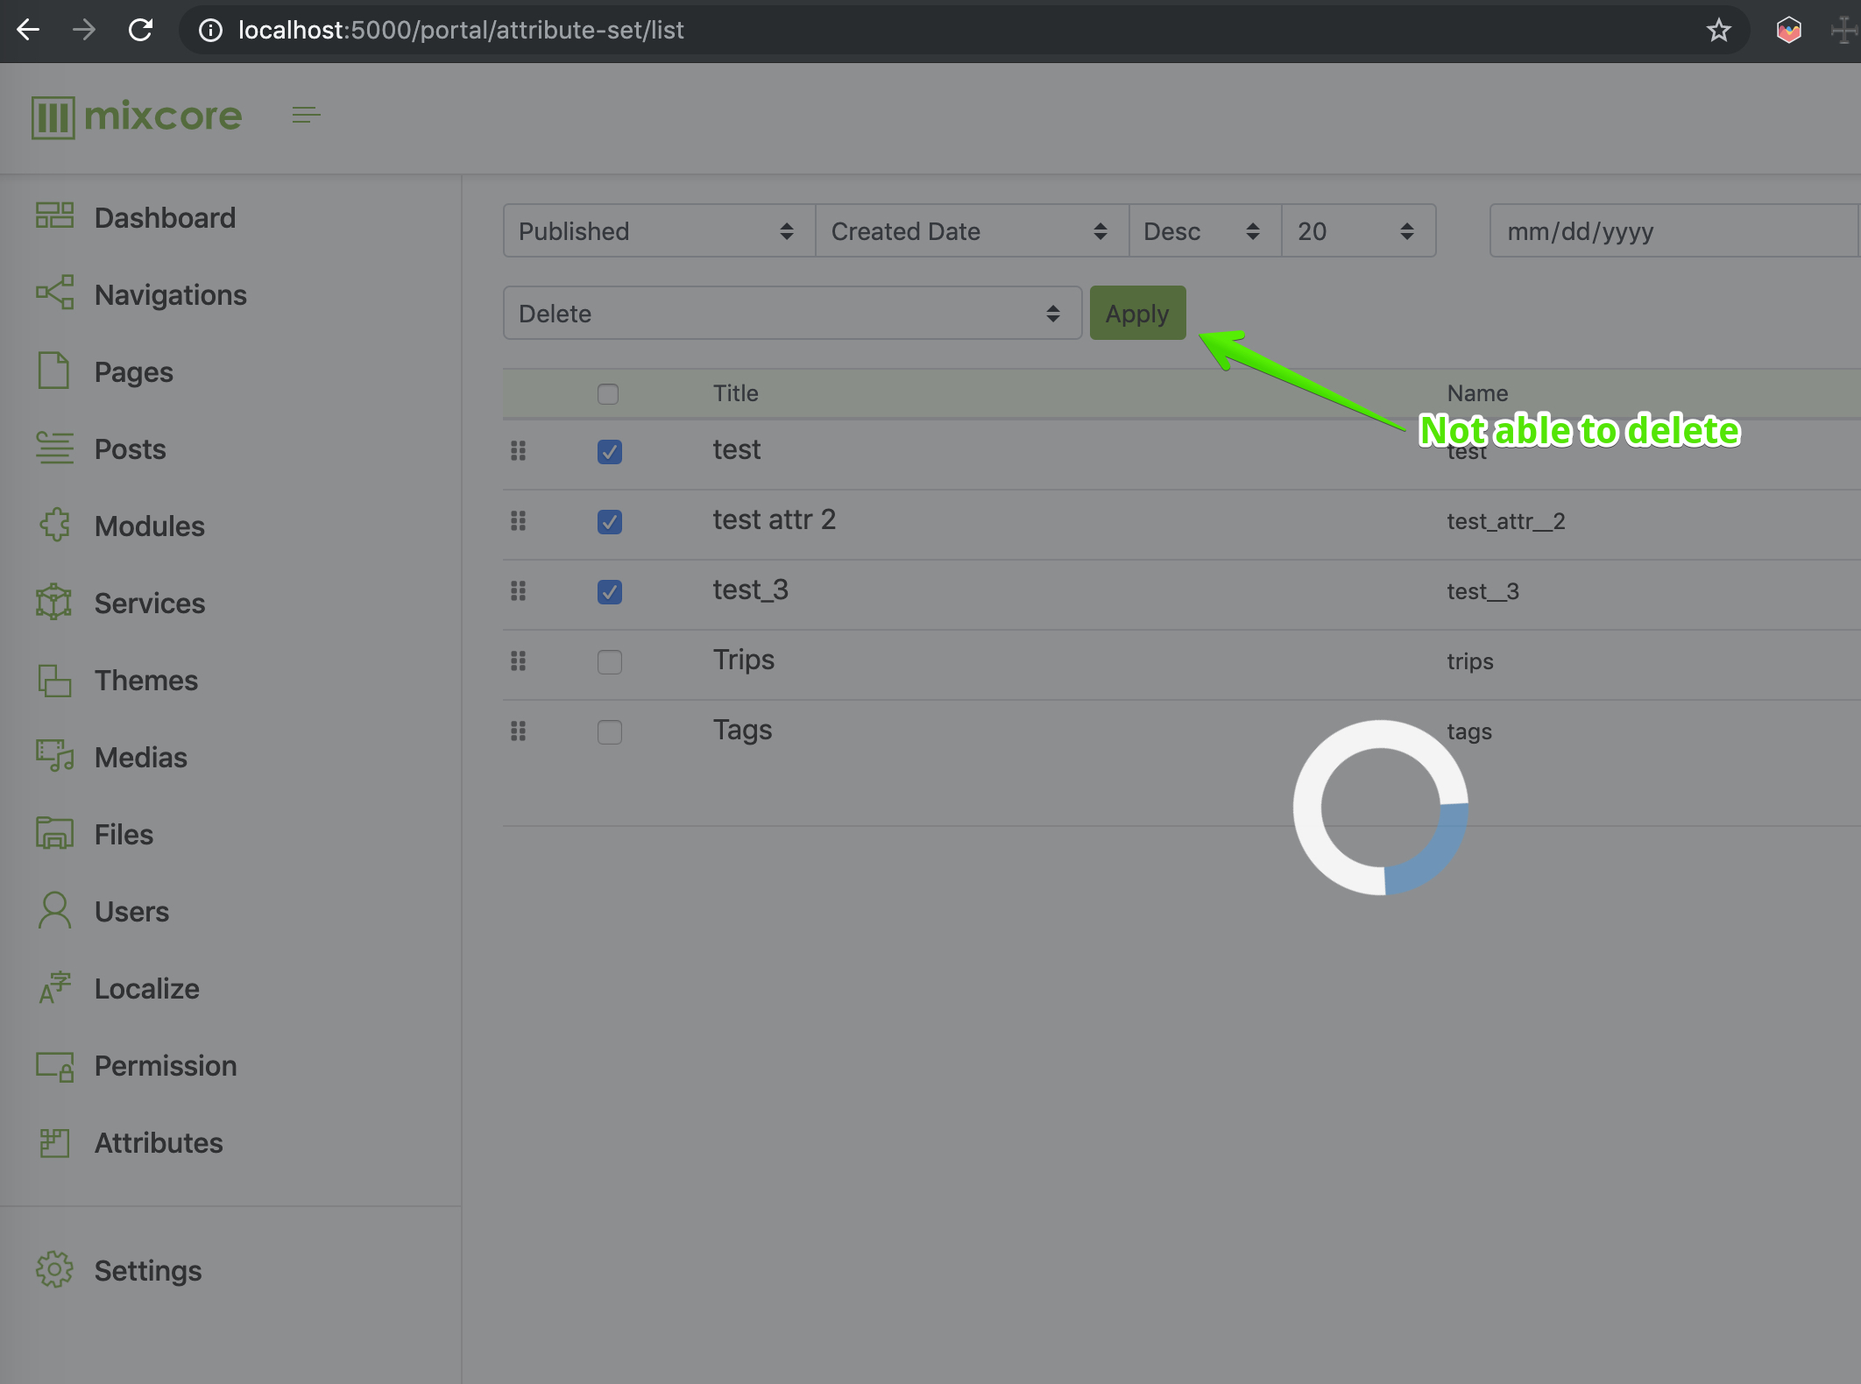Viewport: 1861px width, 1384px height.
Task: Select the Navigations sidebar icon
Action: click(x=54, y=294)
